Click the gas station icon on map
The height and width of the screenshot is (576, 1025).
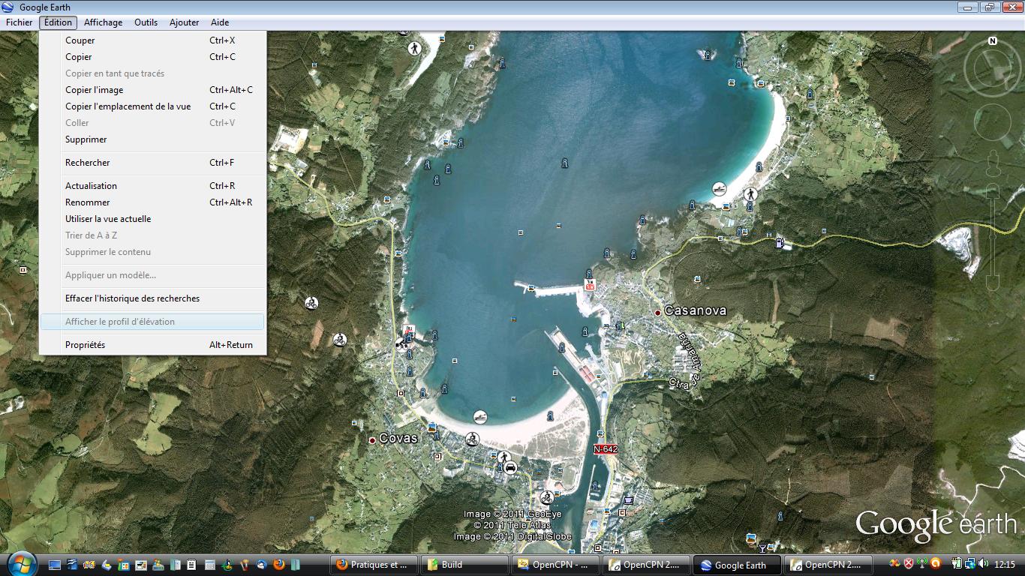780,242
